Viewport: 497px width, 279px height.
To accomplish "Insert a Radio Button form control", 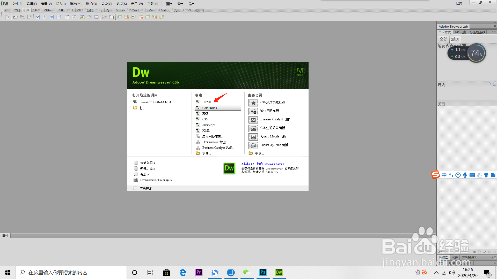I will pos(52,17).
